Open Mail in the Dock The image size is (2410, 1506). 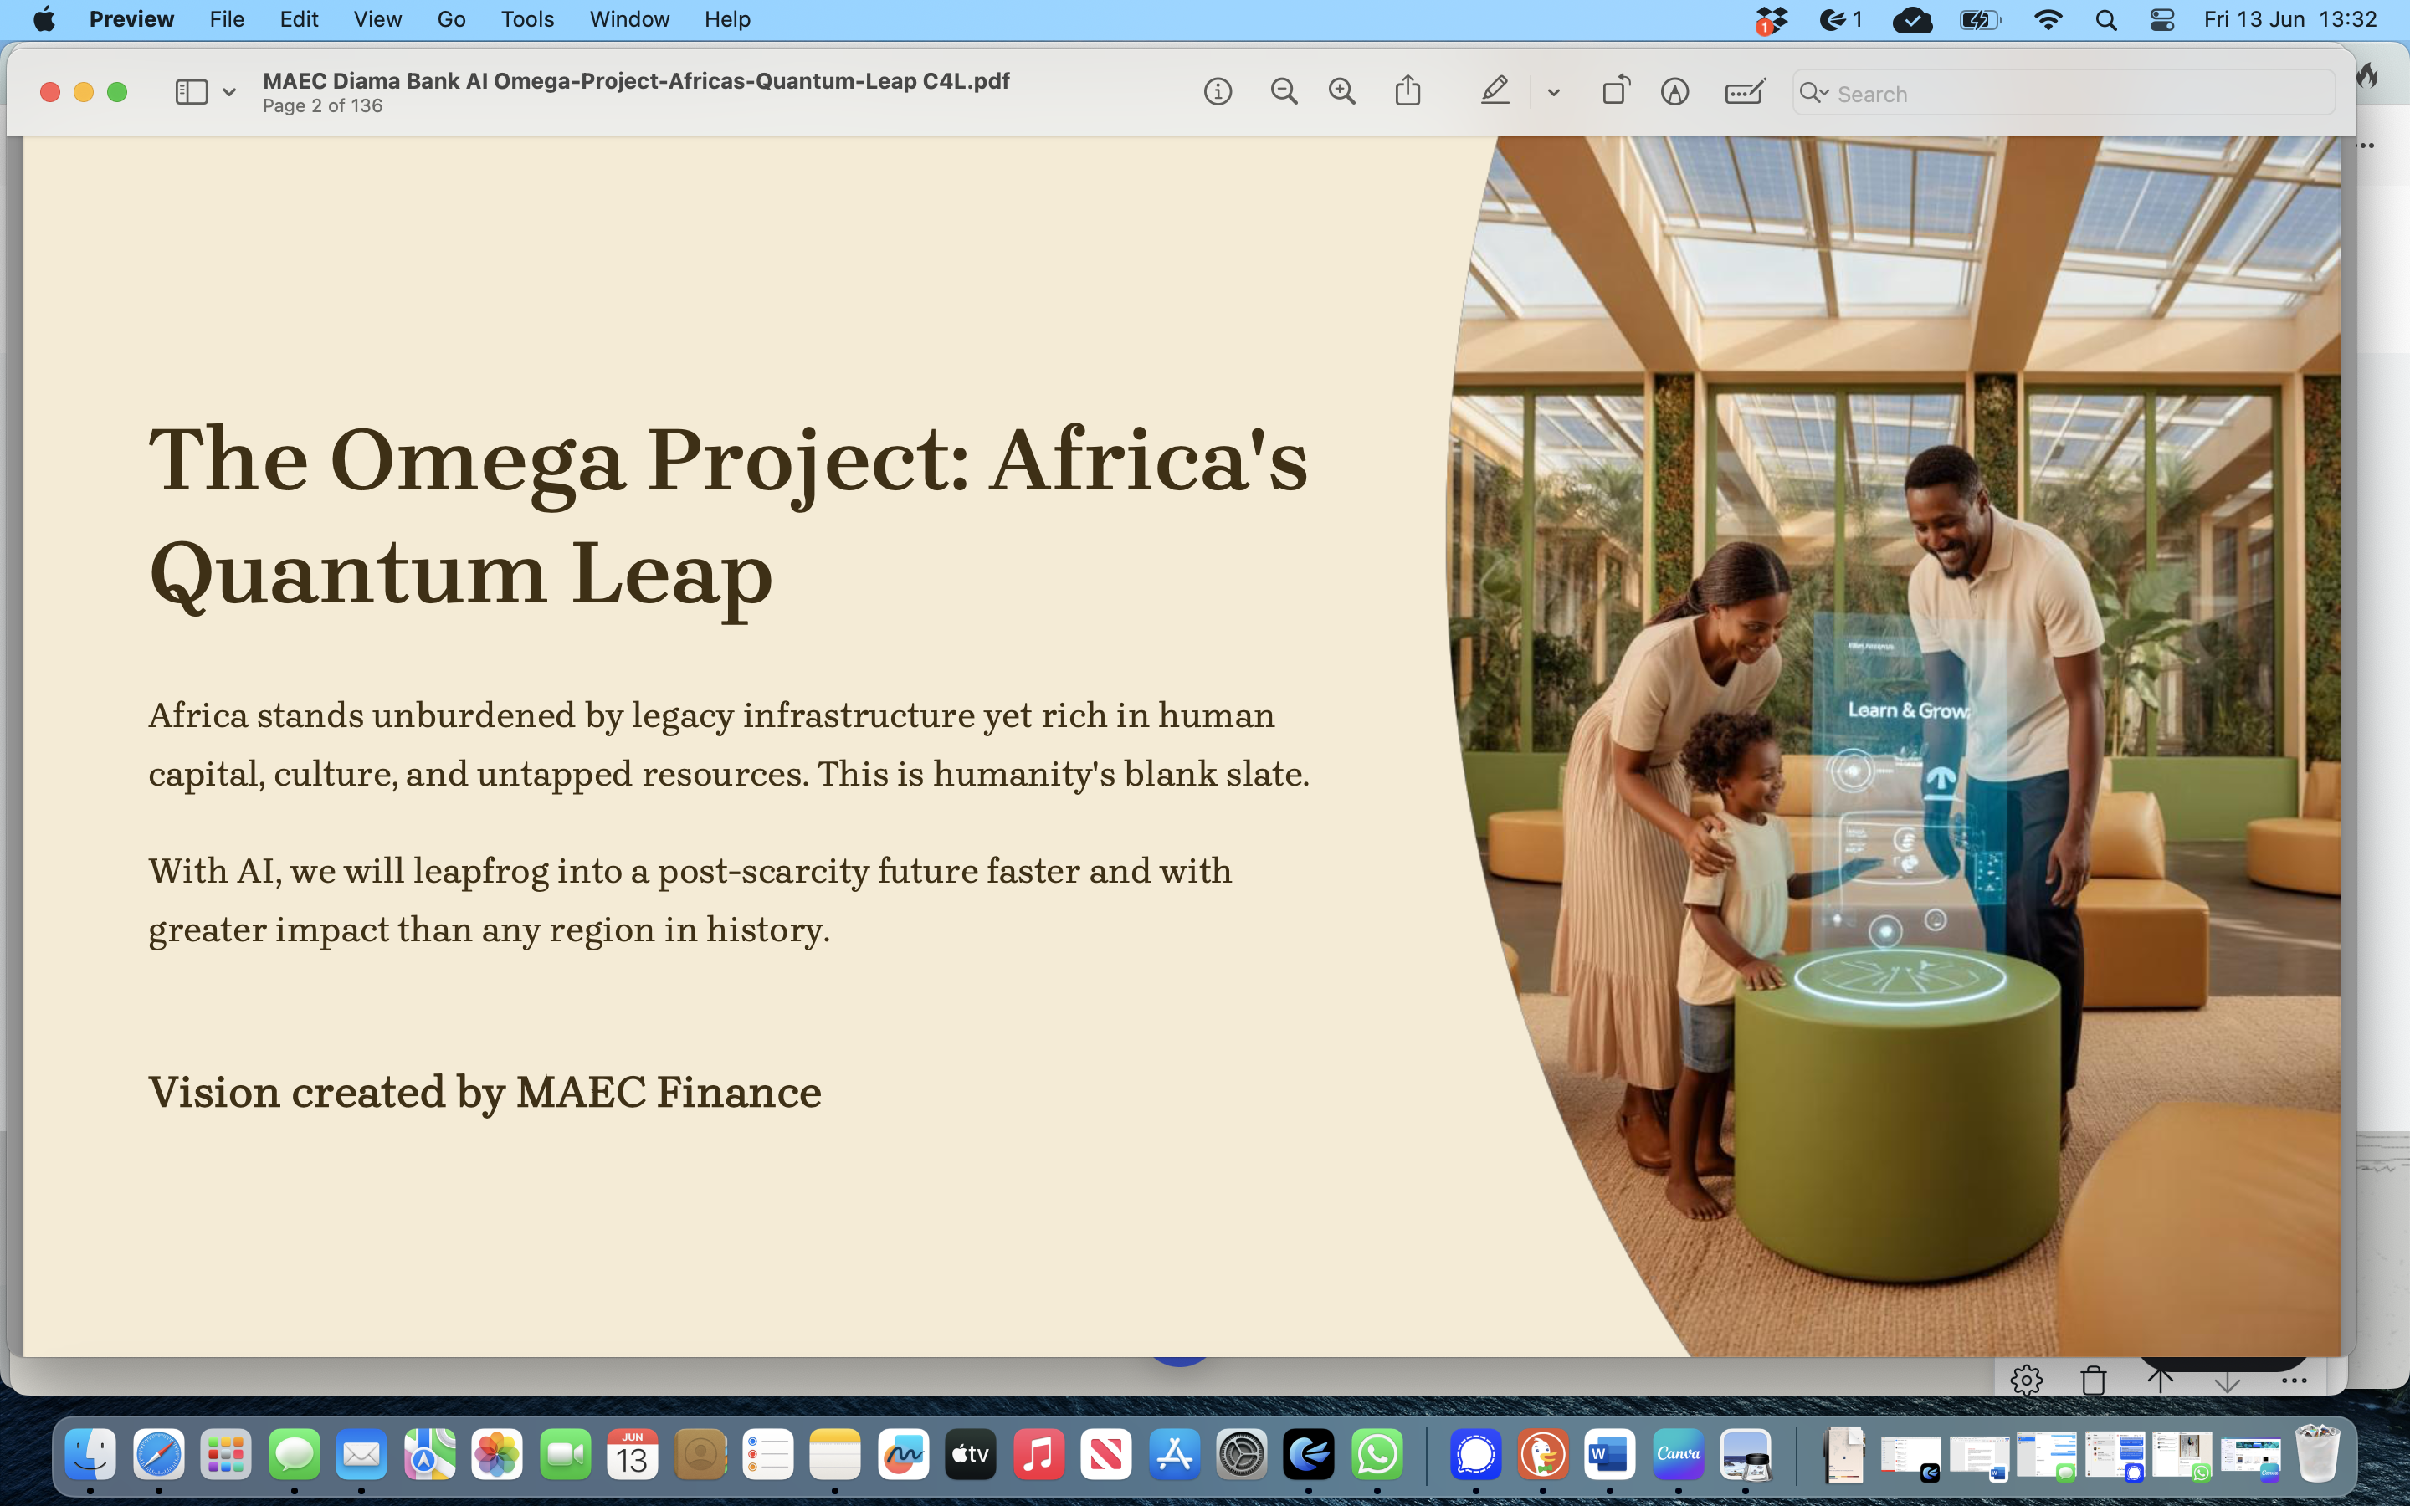pyautogui.click(x=361, y=1454)
